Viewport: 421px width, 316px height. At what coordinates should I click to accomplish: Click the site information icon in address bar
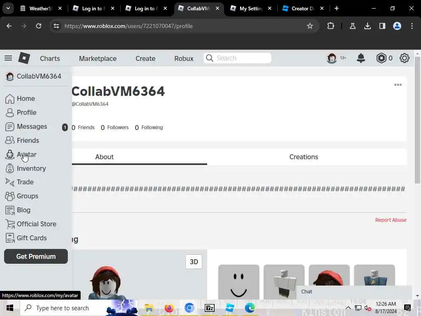coord(56,26)
